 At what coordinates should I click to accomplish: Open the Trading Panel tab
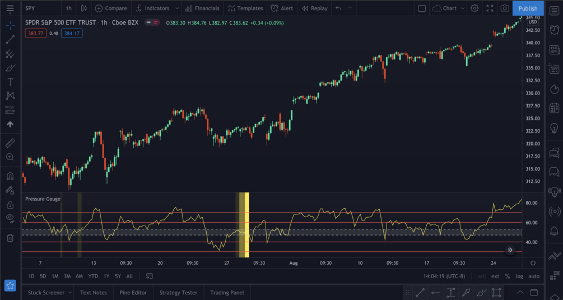tap(227, 293)
